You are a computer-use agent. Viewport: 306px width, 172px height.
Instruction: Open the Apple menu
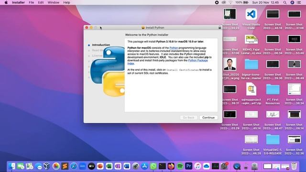[6, 2]
